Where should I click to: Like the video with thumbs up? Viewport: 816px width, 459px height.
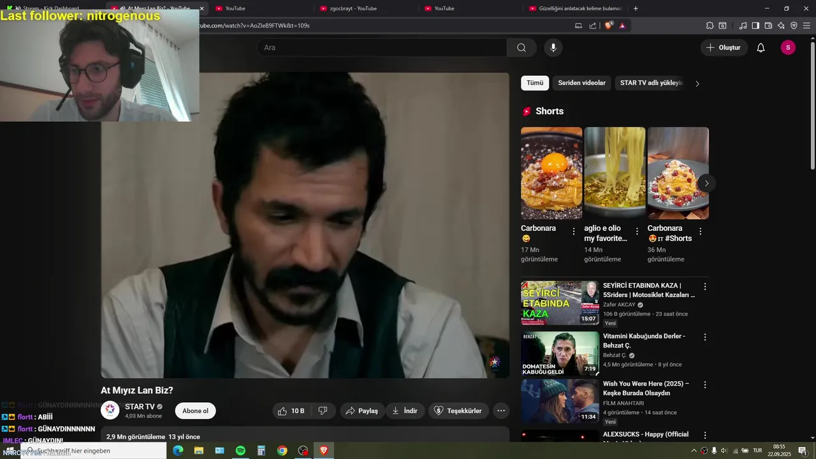291,411
